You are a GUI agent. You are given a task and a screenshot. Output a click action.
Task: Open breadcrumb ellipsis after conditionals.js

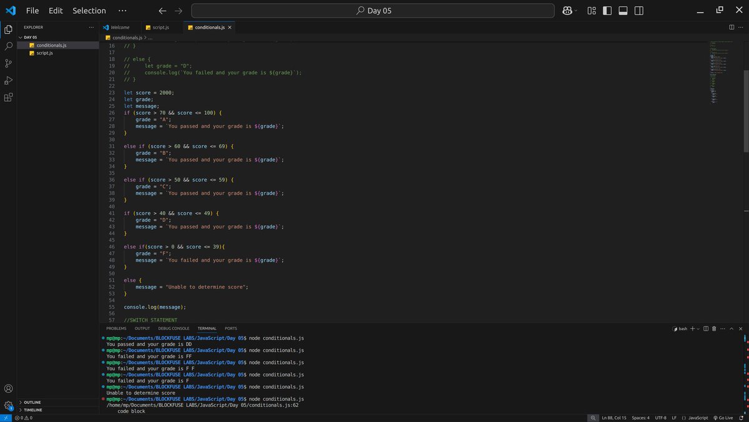(x=150, y=37)
